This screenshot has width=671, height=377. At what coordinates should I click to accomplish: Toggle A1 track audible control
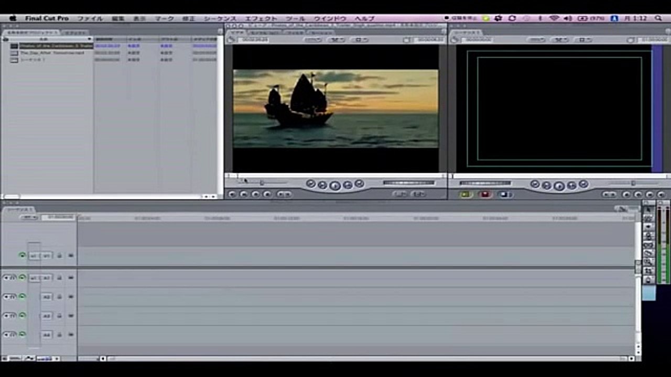coord(22,278)
